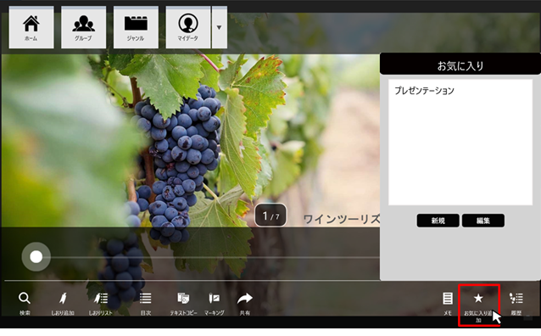This screenshot has height=336, width=541.
Task: Open My Data (マイデータ) button
Action: 188,27
